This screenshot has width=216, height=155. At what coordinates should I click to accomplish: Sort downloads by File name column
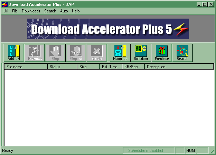[26, 67]
